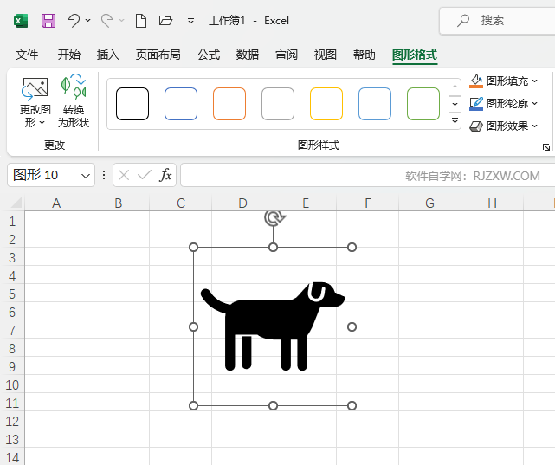This screenshot has width=555, height=465.
Task: Click inside the 搜索 search box
Action: click(497, 21)
